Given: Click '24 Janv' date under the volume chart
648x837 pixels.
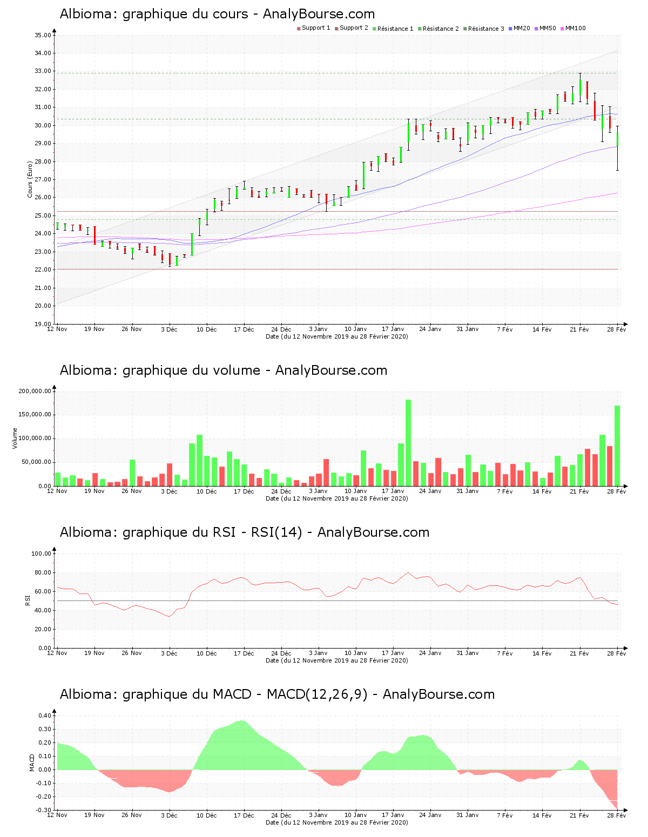Looking at the screenshot, I should [430, 491].
